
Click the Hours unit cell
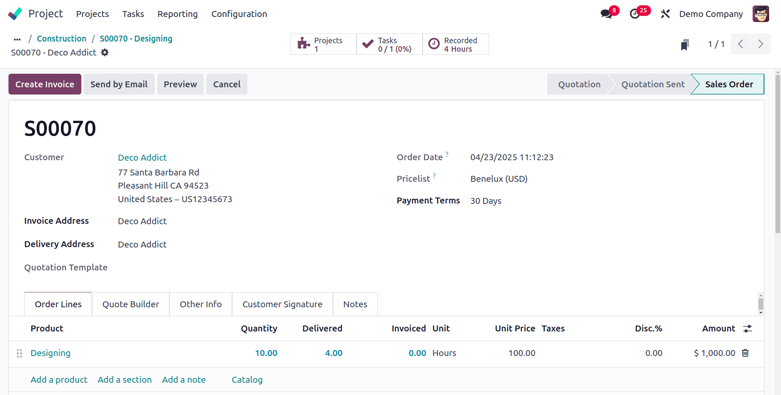pos(444,353)
